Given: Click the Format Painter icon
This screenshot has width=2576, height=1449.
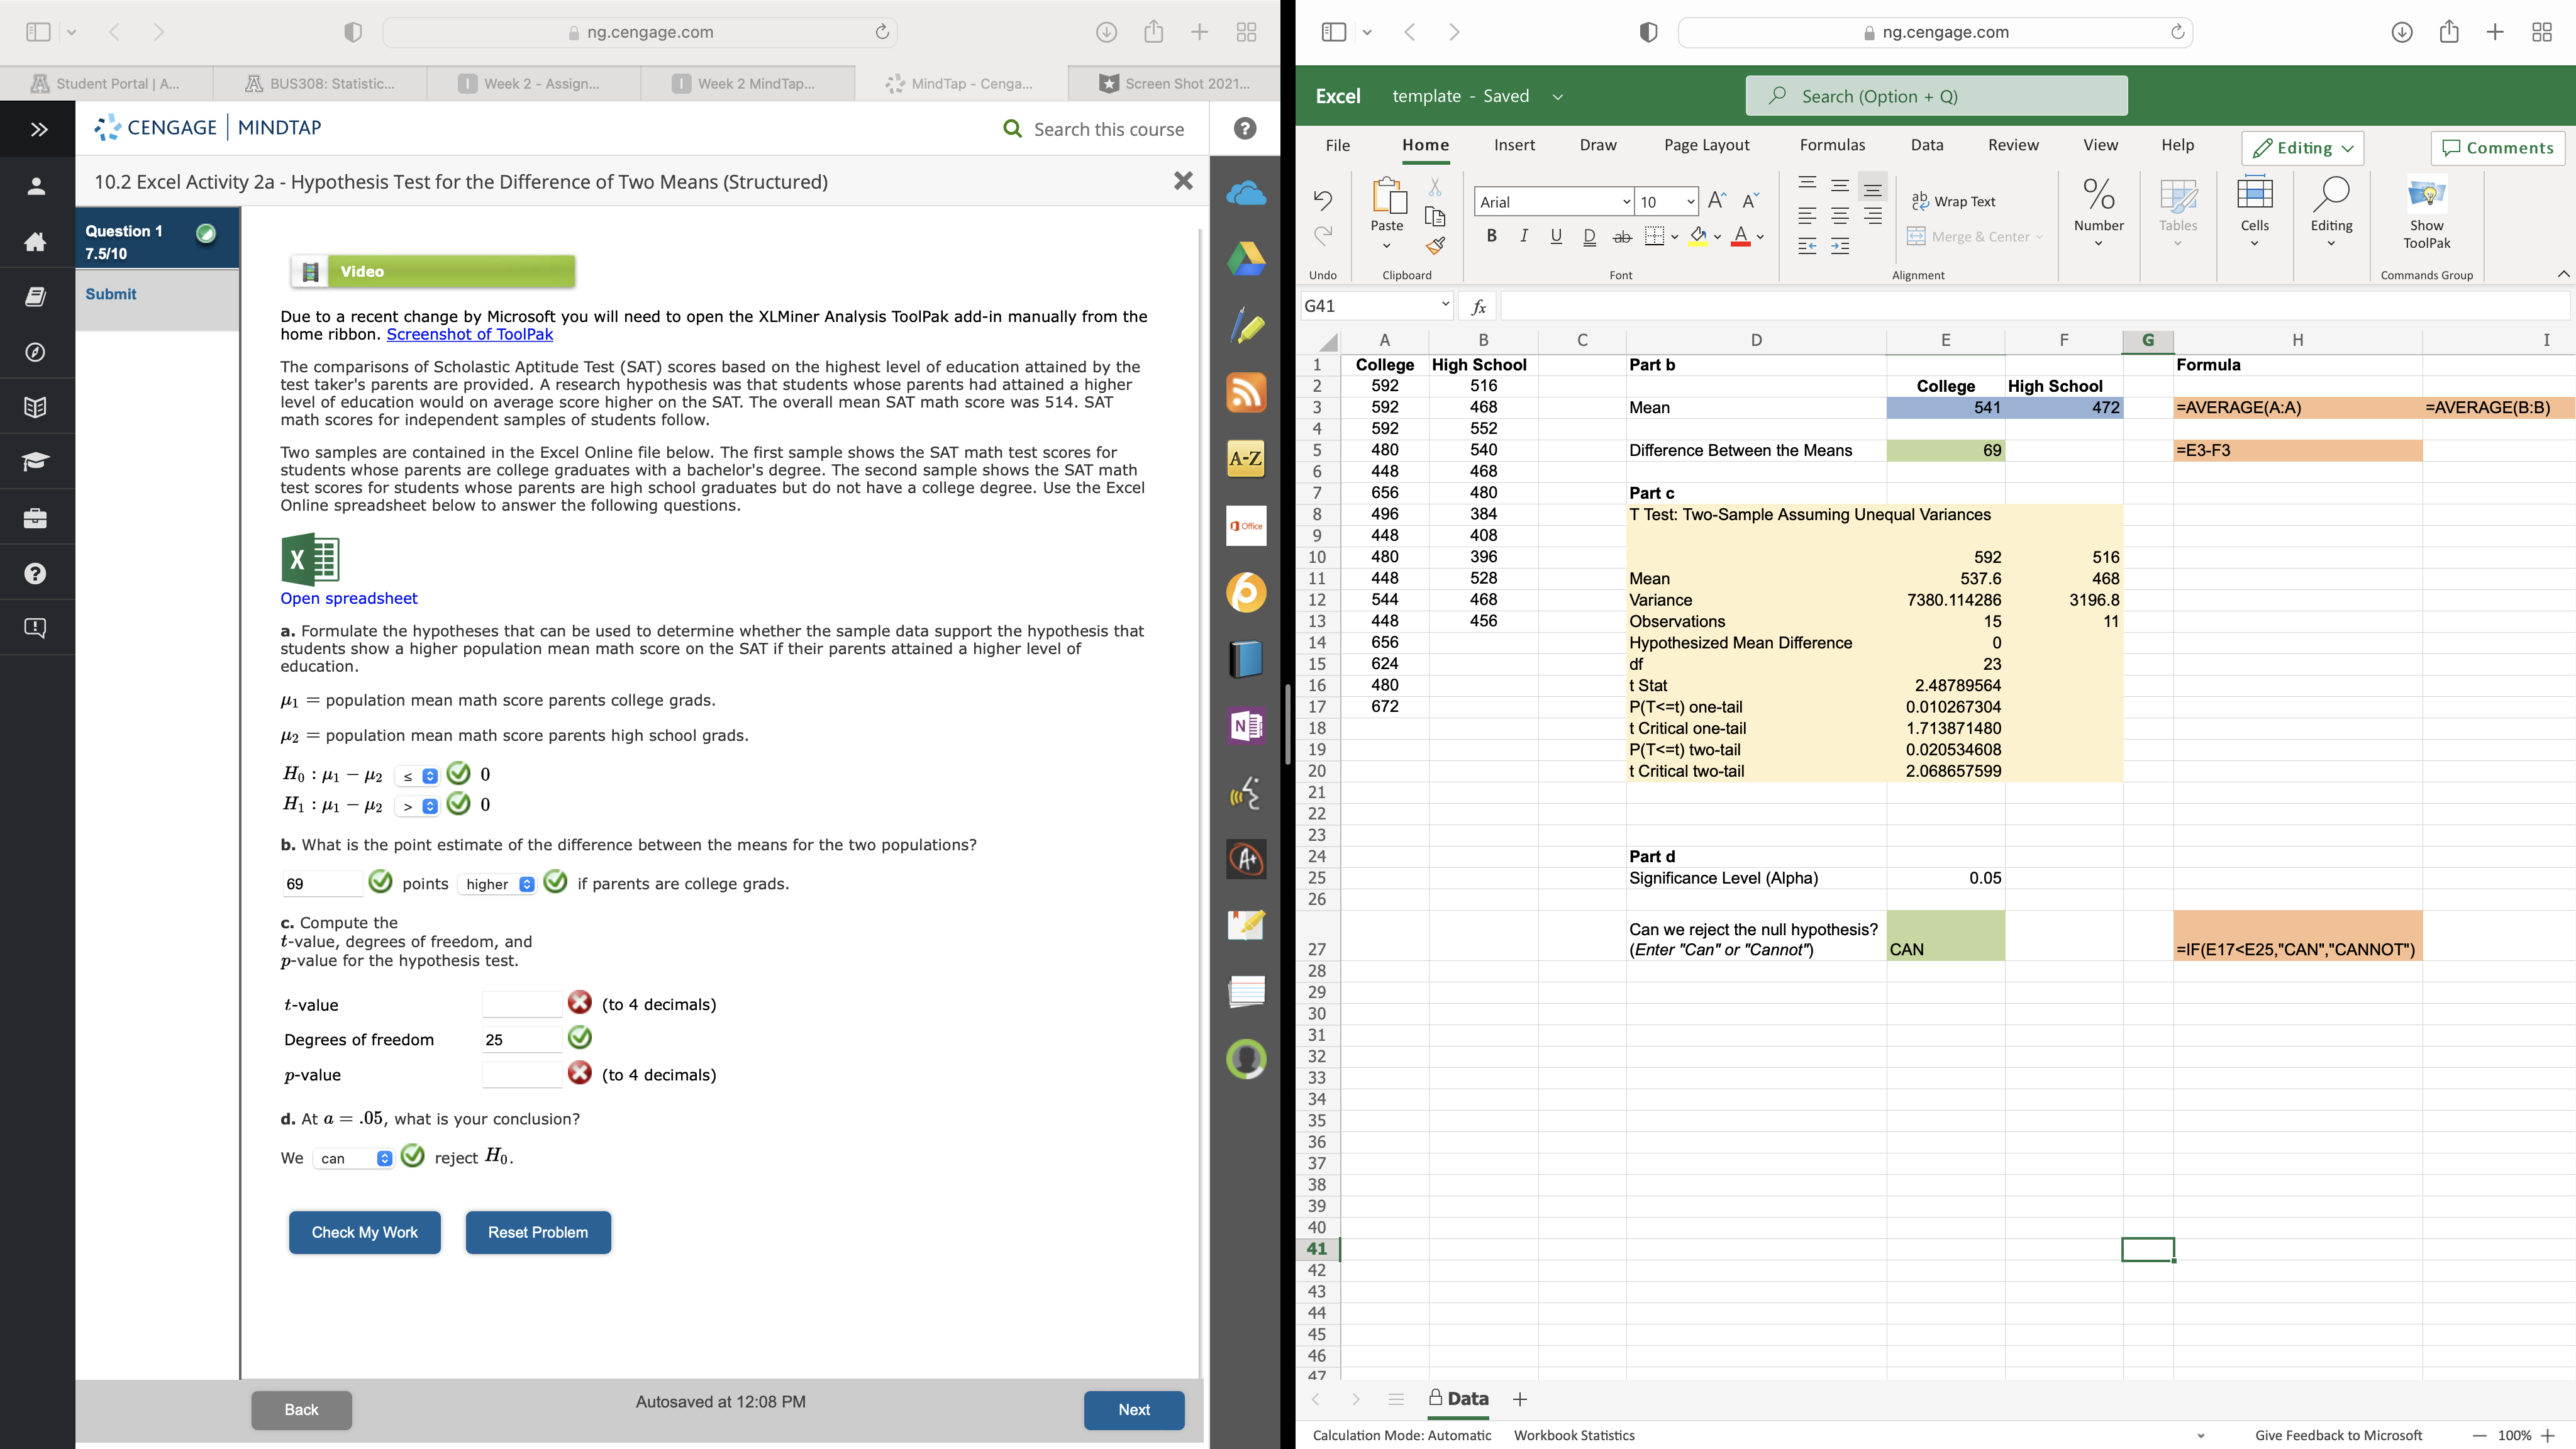Looking at the screenshot, I should 1435,246.
